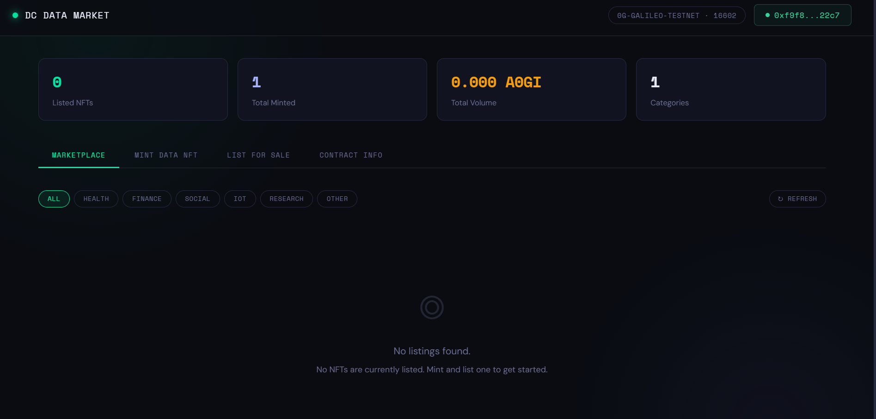Open the connected wallet 0xf9f8...22c7 button

pyautogui.click(x=802, y=15)
